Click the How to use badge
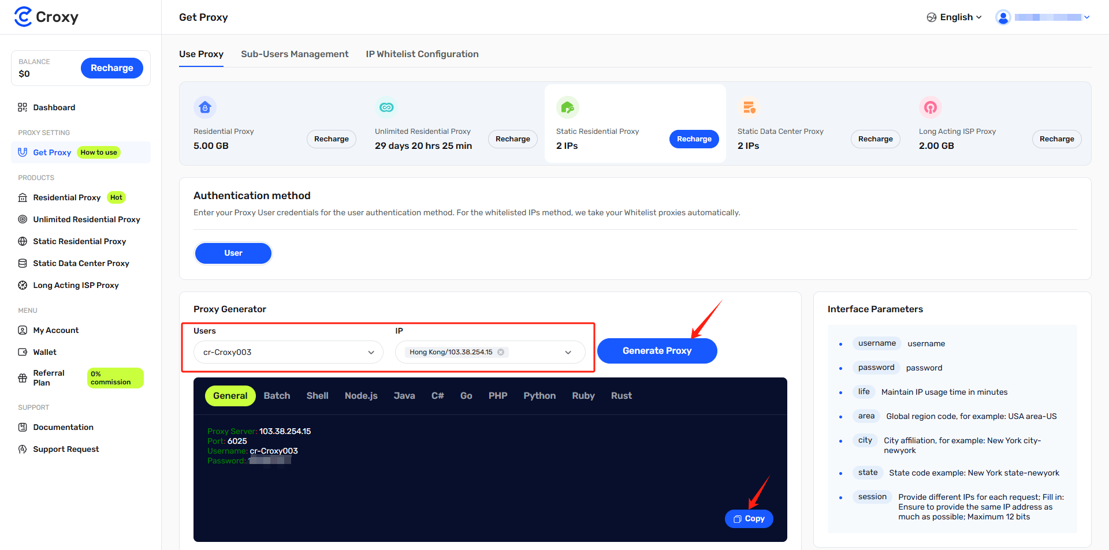The image size is (1109, 550). tap(99, 152)
